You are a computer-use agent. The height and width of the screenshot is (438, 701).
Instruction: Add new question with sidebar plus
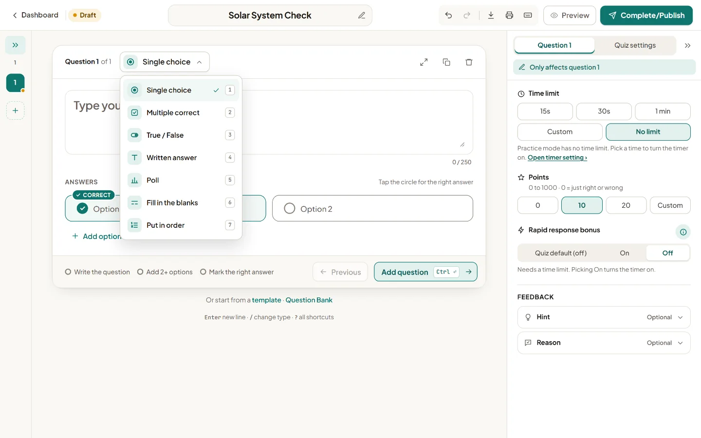click(16, 110)
